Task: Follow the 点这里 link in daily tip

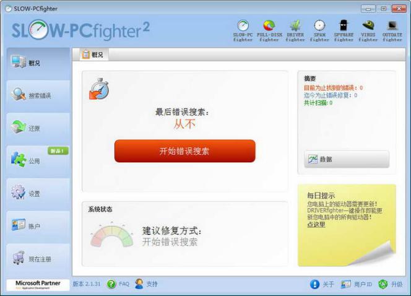Action: tap(316, 224)
